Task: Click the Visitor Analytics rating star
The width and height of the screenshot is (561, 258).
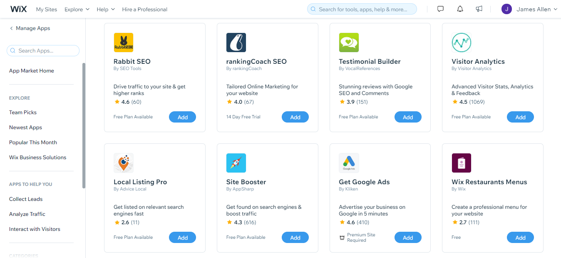Action: point(455,102)
